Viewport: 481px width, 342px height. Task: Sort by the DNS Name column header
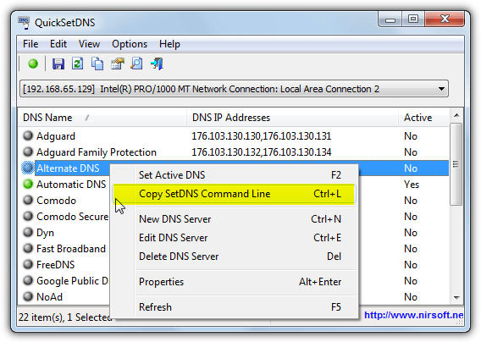[x=102, y=118]
